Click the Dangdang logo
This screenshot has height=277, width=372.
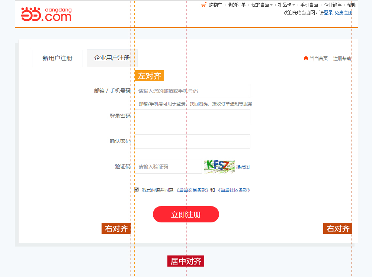(46, 14)
